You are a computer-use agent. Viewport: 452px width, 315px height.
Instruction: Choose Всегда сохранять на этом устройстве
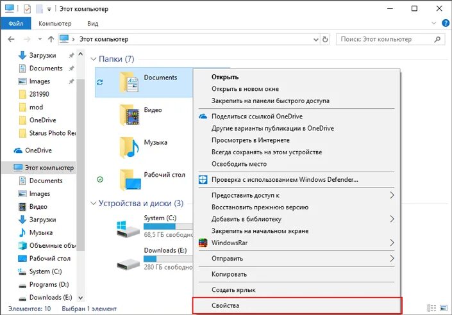[296, 152]
